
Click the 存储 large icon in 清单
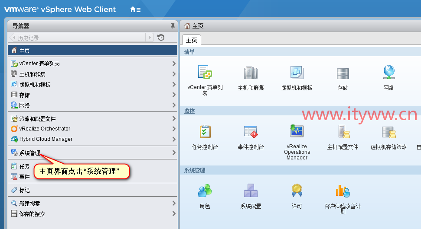click(343, 73)
